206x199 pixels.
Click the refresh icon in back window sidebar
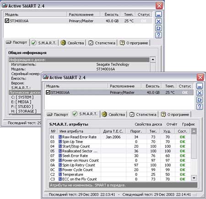[x=158, y=28]
